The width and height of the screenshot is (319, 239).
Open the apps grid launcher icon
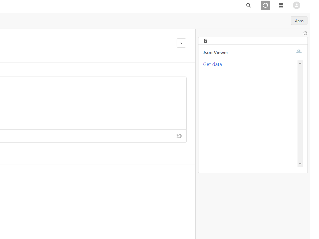[x=281, y=5]
